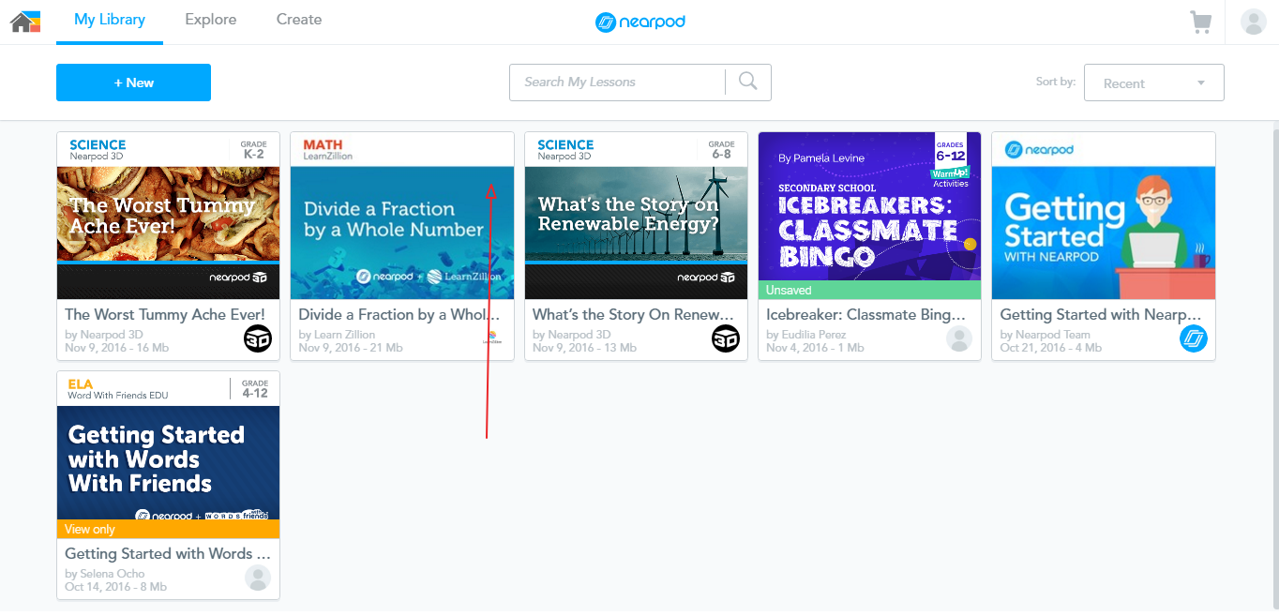The image size is (1279, 616).
Task: Click Nearpod 3D badge on Worst Tummy Ache card
Action: (x=257, y=338)
